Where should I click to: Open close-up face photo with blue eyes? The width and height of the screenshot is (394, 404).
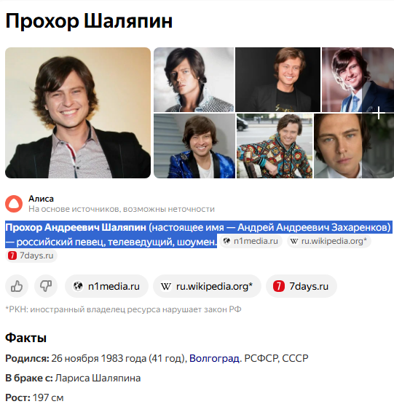coord(354,146)
